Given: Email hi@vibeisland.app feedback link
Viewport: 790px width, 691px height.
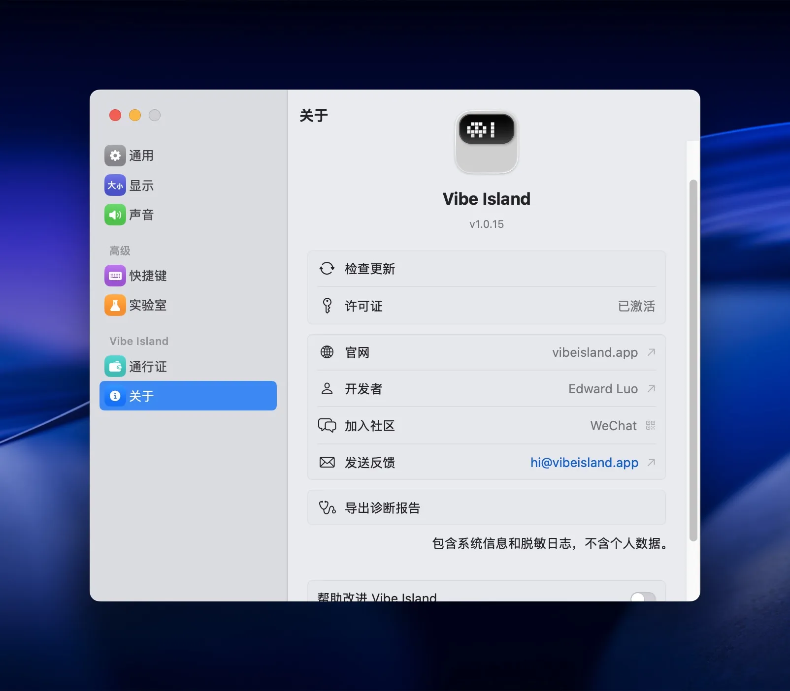Looking at the screenshot, I should pyautogui.click(x=584, y=463).
